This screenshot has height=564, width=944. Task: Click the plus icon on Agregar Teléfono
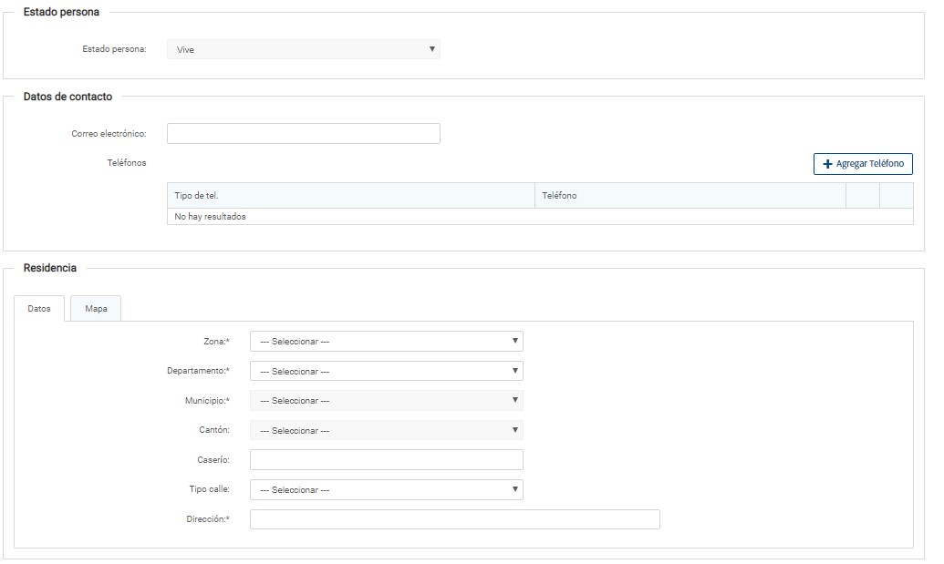pyautogui.click(x=828, y=164)
